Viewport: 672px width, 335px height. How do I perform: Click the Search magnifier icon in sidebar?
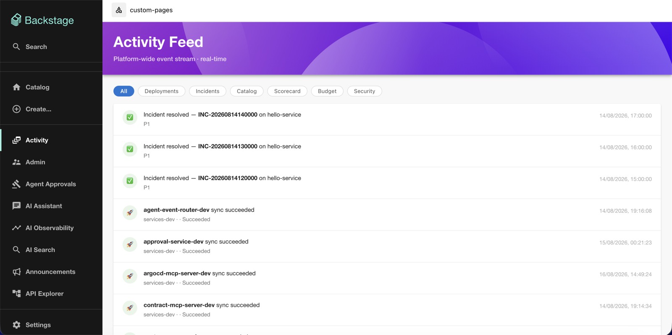click(16, 47)
